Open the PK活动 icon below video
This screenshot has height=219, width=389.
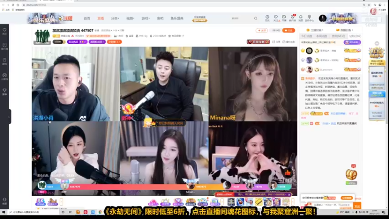tap(40, 202)
